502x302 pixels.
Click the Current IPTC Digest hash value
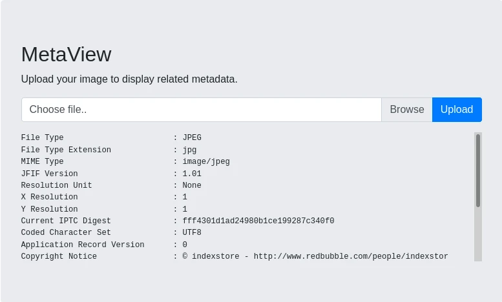pyautogui.click(x=258, y=221)
